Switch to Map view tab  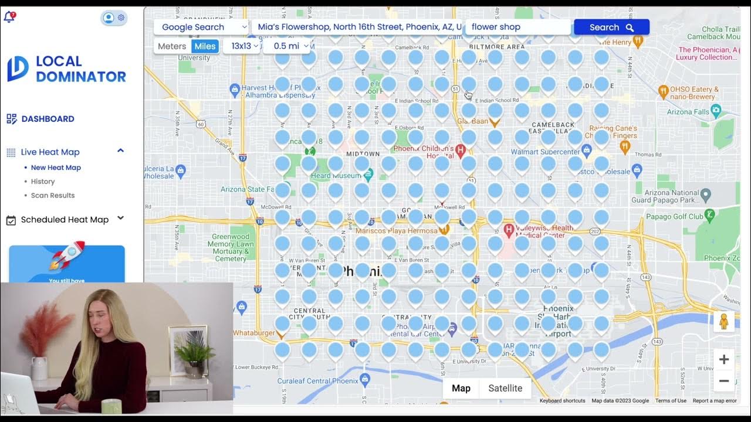(x=461, y=388)
